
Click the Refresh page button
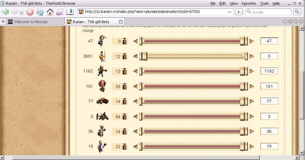click(x=40, y=12)
